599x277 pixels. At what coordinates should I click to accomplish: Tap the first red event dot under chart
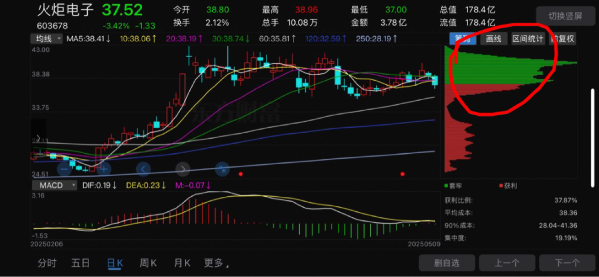(x=240, y=174)
